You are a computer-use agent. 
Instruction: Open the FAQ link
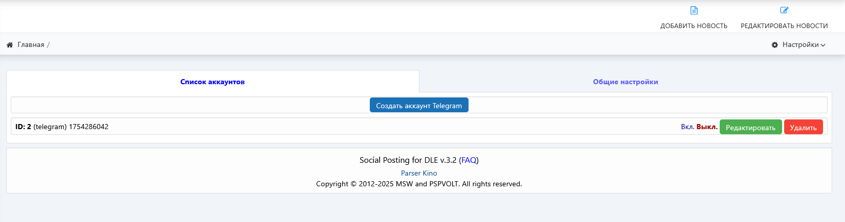469,160
